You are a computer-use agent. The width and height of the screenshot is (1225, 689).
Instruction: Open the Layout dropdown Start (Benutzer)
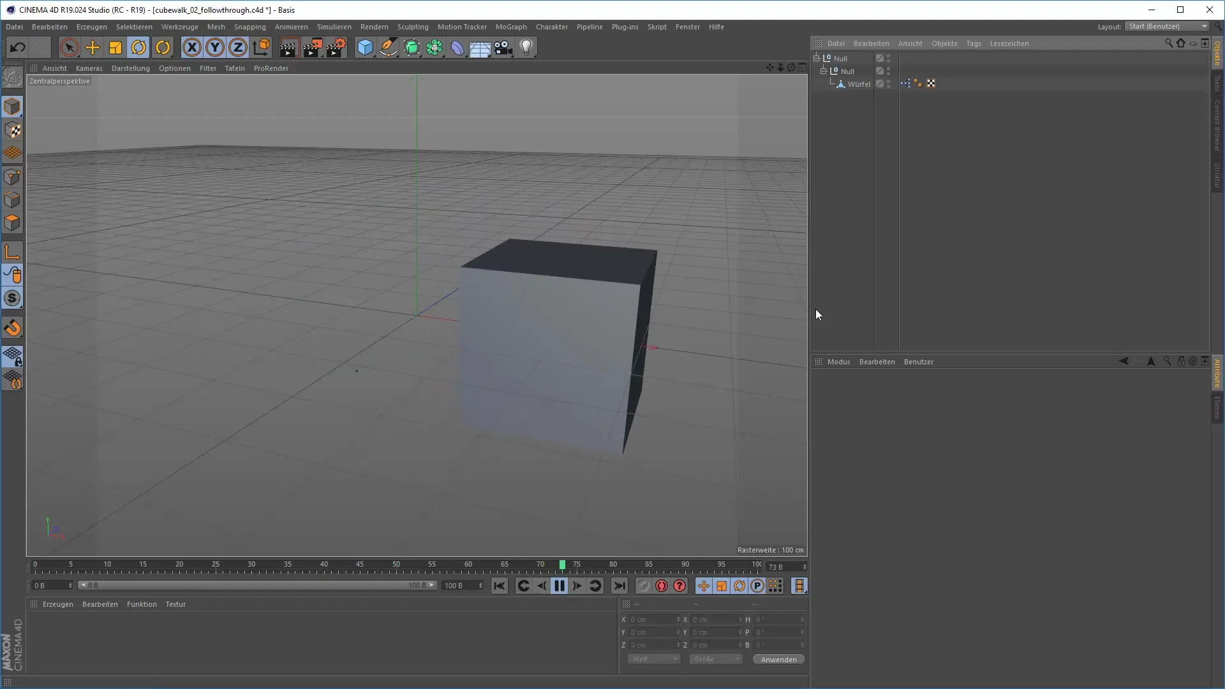pyautogui.click(x=1167, y=26)
